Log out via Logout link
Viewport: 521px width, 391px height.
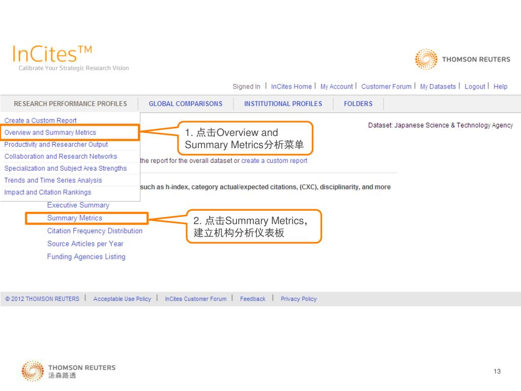coord(475,87)
